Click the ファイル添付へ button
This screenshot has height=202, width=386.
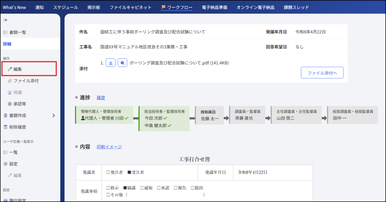322,73
